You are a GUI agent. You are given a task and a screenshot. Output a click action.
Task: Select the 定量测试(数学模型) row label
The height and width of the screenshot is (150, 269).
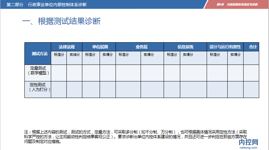tap(38, 70)
